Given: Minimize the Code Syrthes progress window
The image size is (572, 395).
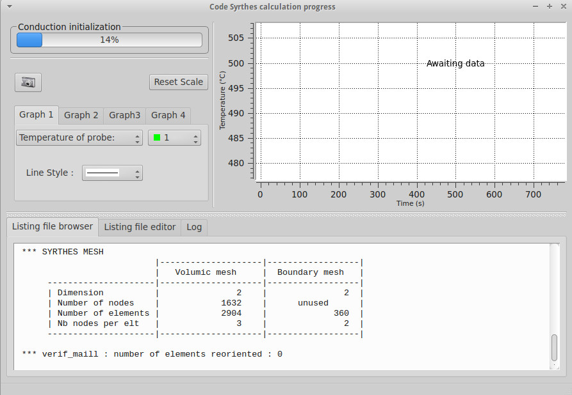Looking at the screenshot, I should (535, 6).
